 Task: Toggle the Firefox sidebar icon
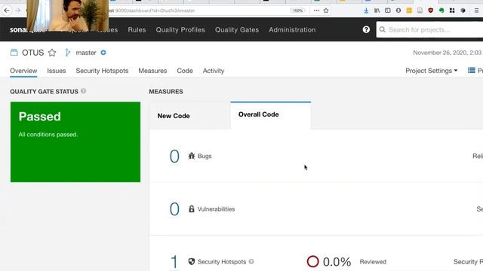click(x=387, y=11)
